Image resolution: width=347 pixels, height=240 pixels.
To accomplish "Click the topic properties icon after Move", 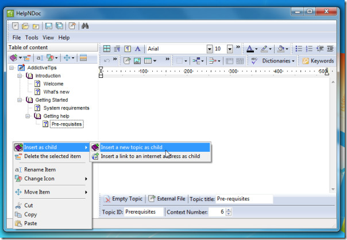I will pyautogui.click(x=83, y=58).
